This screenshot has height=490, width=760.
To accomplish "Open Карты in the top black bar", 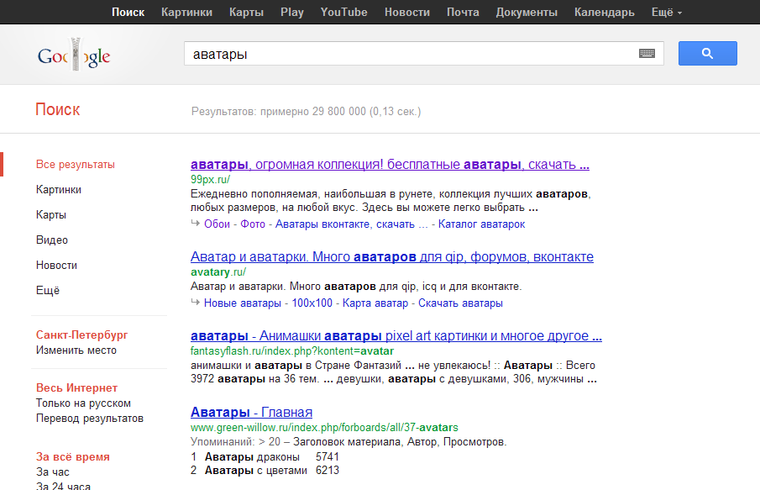I will [246, 12].
